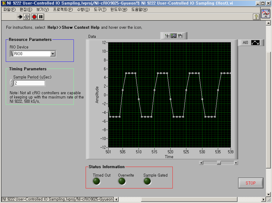Click the window vertical scrollbar up arrow
The height and width of the screenshot is (203, 272).
[x=268, y=23]
